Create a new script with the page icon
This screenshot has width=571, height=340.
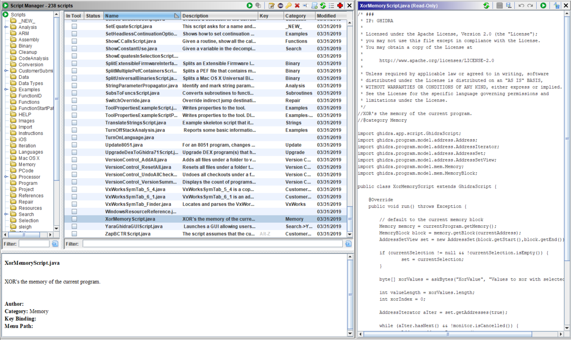coord(314,6)
